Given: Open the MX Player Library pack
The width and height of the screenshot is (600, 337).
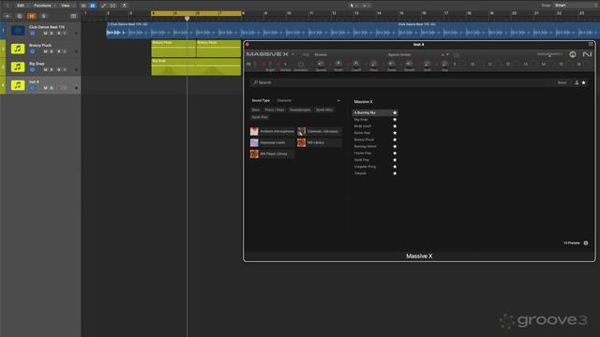Looking at the screenshot, I should pos(272,154).
